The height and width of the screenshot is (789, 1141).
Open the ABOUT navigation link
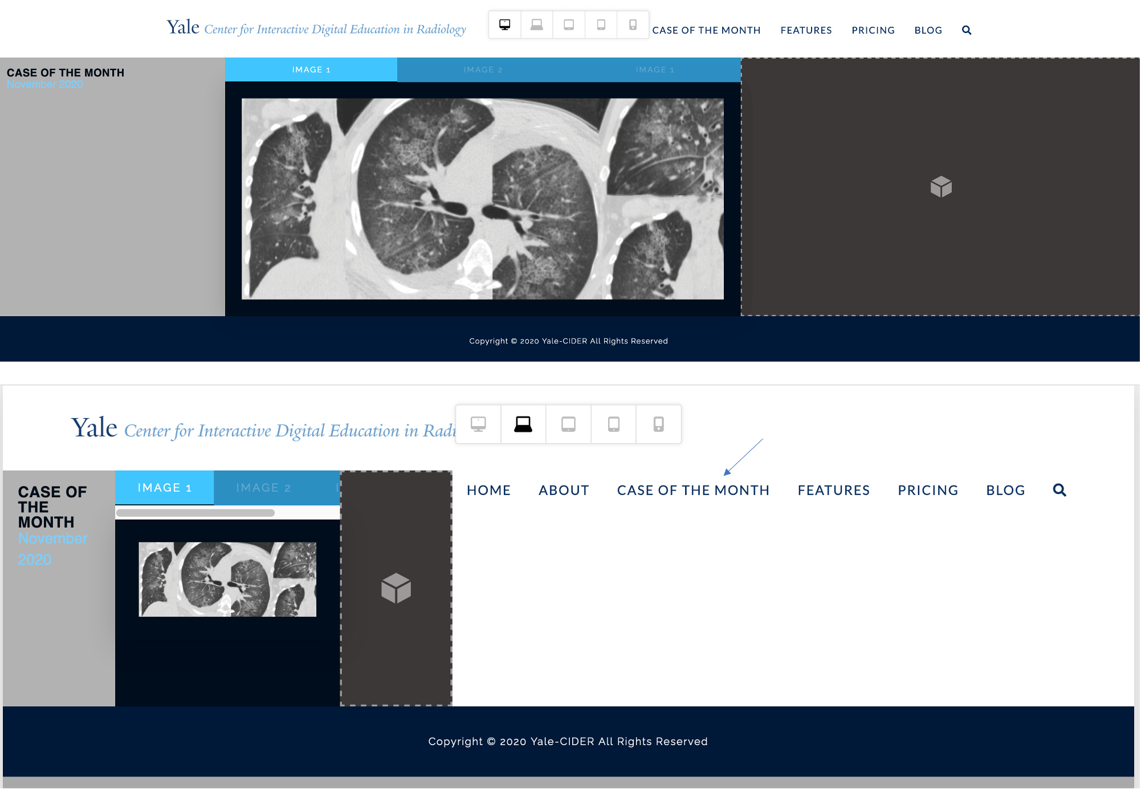pyautogui.click(x=564, y=490)
